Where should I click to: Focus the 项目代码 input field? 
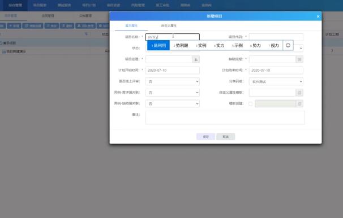[276, 37]
